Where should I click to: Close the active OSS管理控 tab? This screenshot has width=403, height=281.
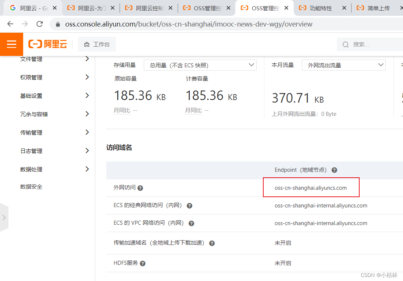[286, 8]
